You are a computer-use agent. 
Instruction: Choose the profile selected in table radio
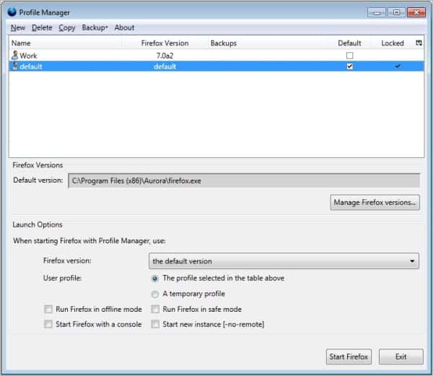155,278
